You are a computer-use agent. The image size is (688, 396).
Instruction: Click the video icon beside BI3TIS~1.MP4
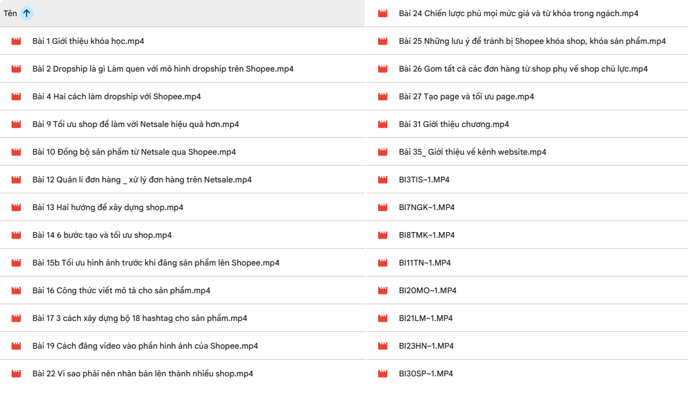pyautogui.click(x=383, y=180)
